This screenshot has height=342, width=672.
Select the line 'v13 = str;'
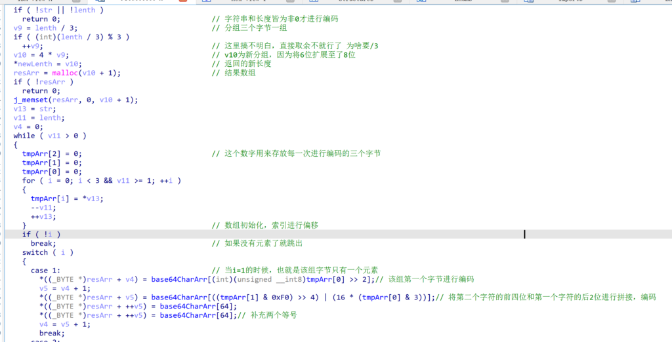(35, 109)
